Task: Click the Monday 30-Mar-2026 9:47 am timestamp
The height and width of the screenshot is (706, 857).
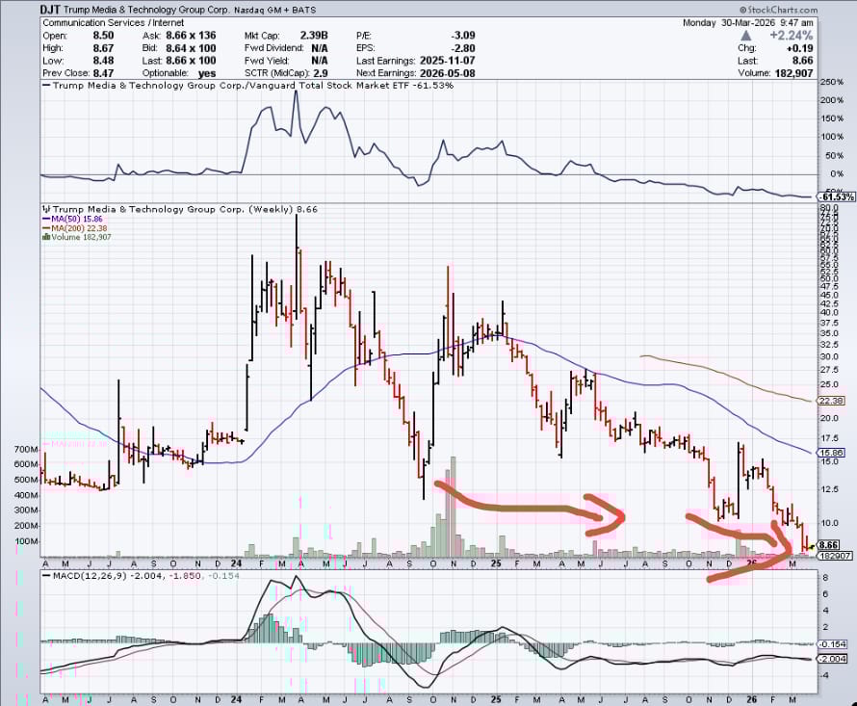Action: 748,23
